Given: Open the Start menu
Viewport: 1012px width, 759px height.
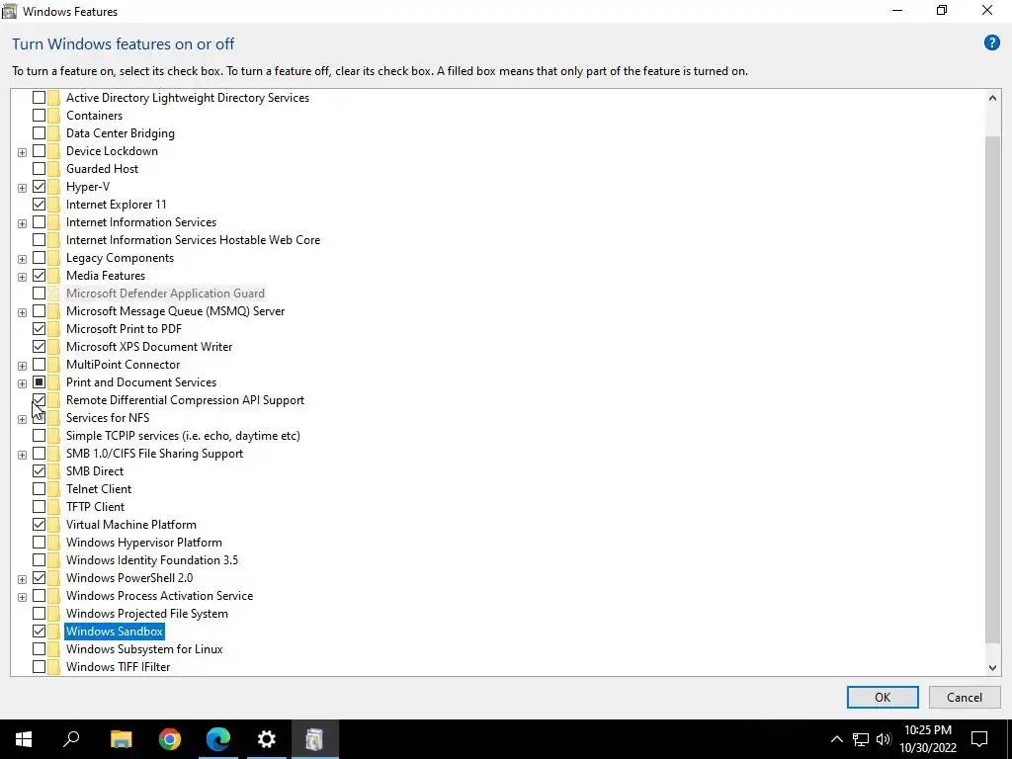Looking at the screenshot, I should click(24, 739).
